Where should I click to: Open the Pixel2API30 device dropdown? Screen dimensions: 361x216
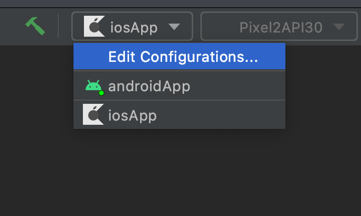(x=279, y=26)
